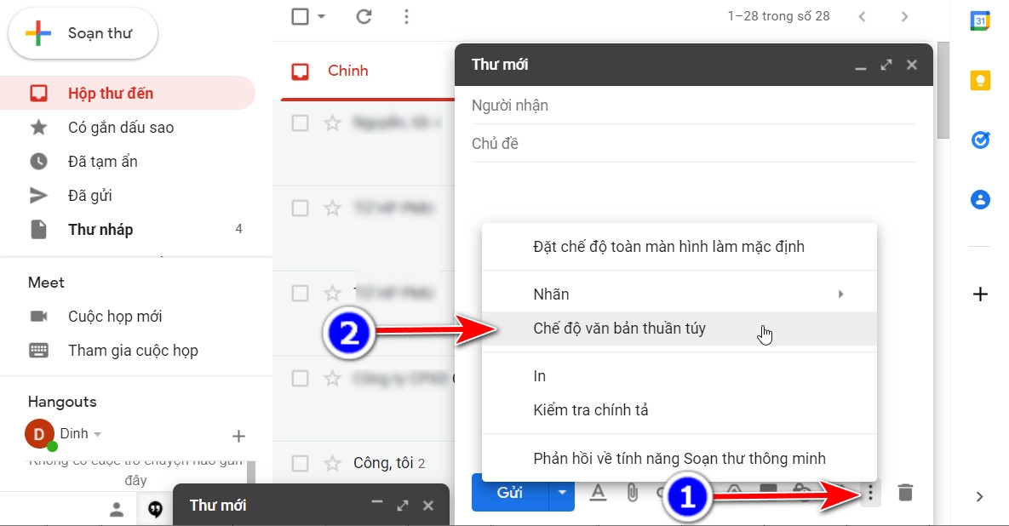Click the Hangouts contacts person icon
1009x526 pixels.
tap(117, 509)
